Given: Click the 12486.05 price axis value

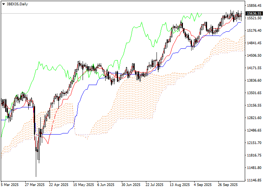Looking at the screenshot, I should tap(253, 130).
